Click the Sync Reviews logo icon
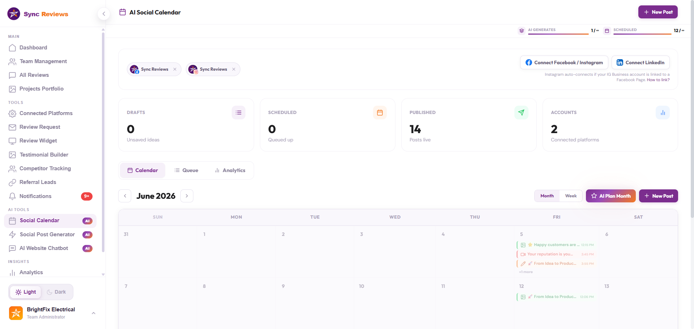This screenshot has width=694, height=329. point(14,14)
